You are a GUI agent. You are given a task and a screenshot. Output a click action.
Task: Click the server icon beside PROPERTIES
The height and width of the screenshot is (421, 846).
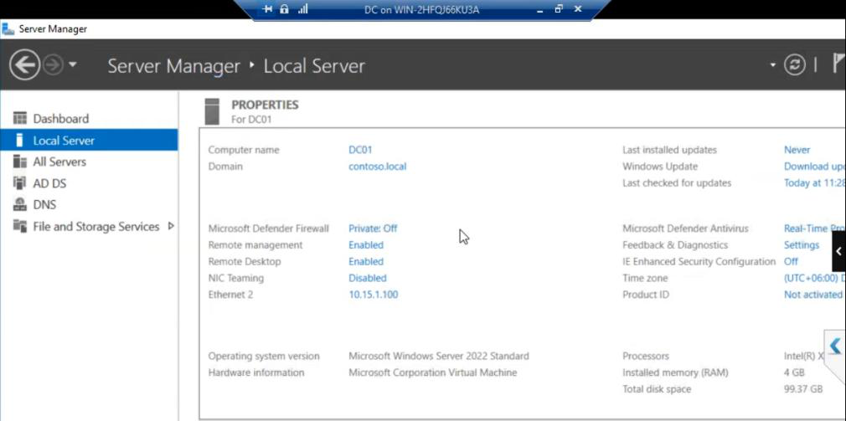tap(213, 111)
